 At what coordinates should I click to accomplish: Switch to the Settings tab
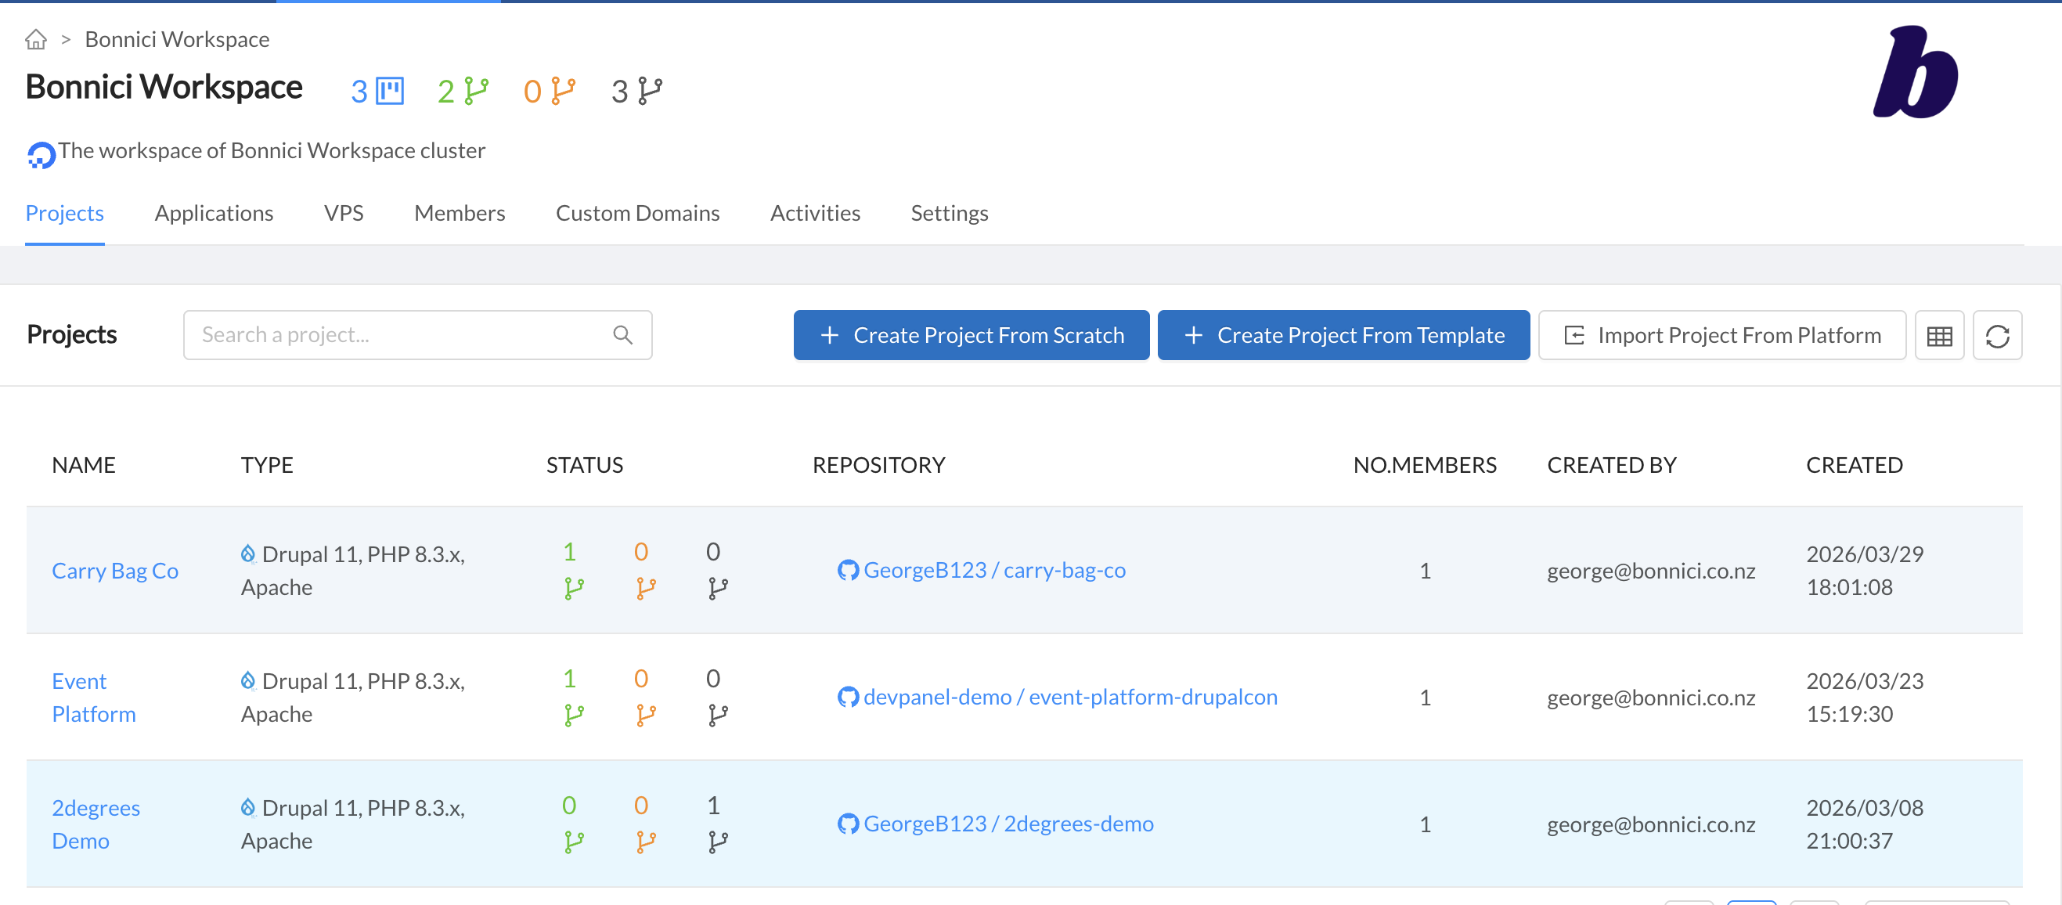950,213
